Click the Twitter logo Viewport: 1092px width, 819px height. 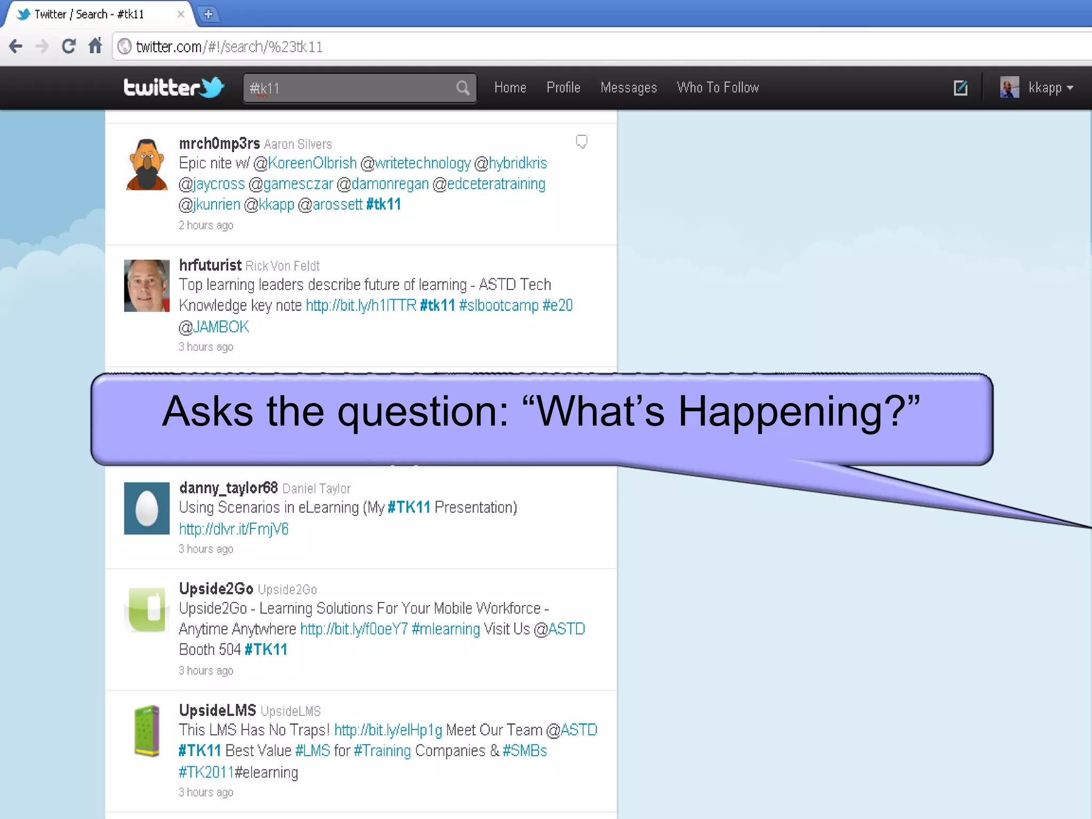[x=174, y=87]
